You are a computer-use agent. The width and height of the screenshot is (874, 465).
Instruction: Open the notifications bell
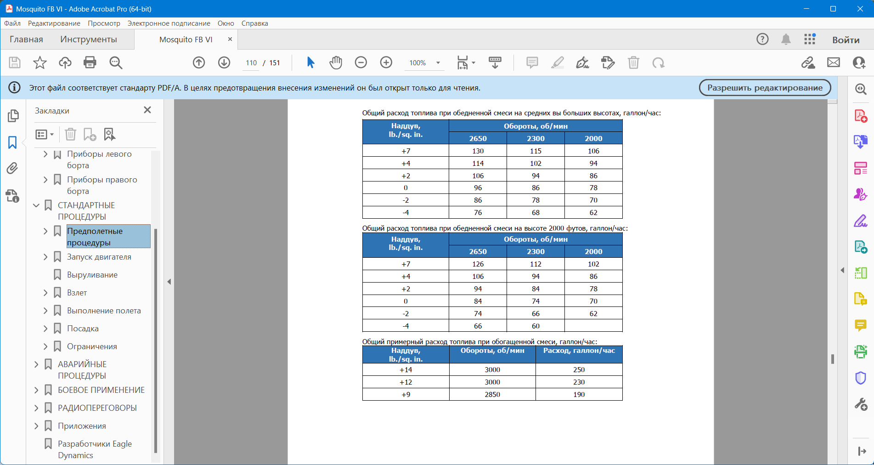pyautogui.click(x=786, y=40)
